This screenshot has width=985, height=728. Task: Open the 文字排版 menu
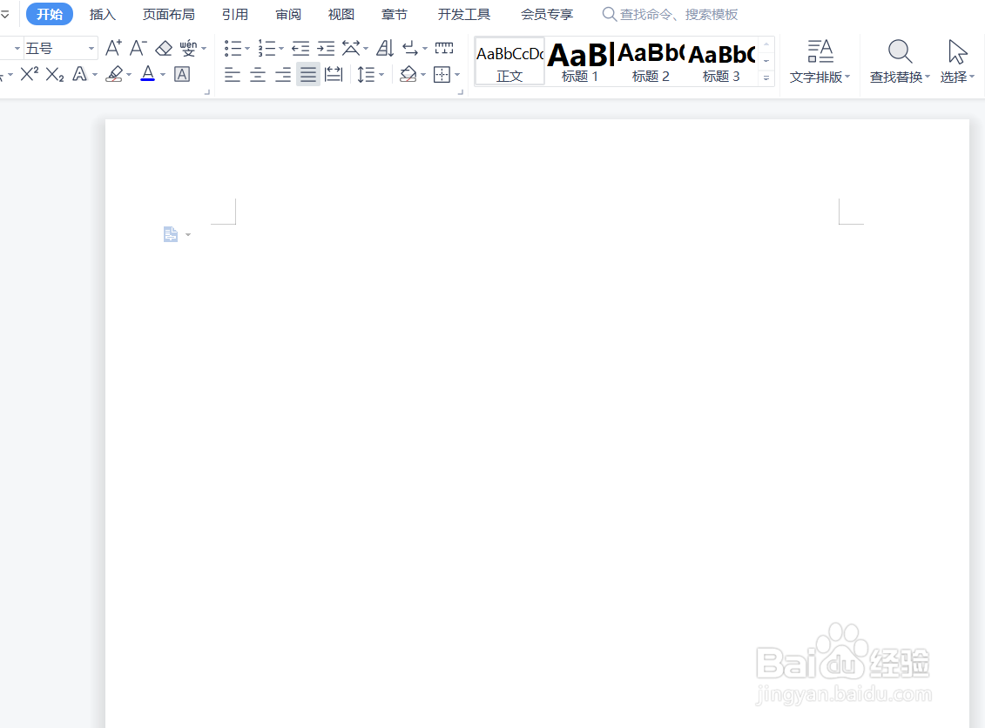coord(820,61)
